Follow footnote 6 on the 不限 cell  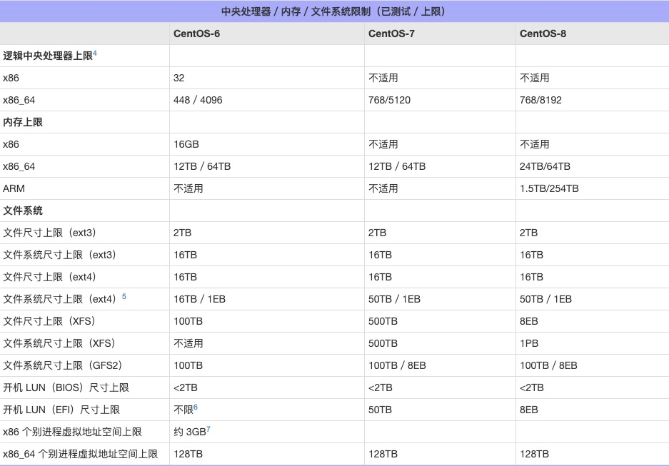point(196,407)
